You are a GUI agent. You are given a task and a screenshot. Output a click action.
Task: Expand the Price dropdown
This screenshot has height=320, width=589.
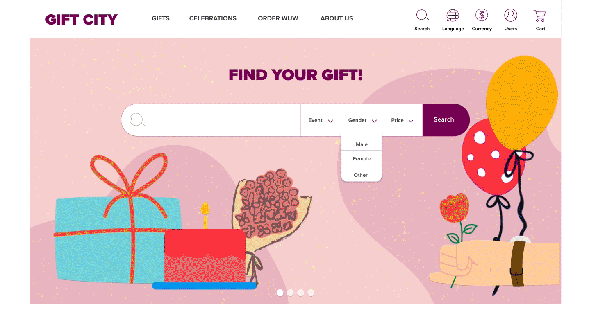pos(402,120)
